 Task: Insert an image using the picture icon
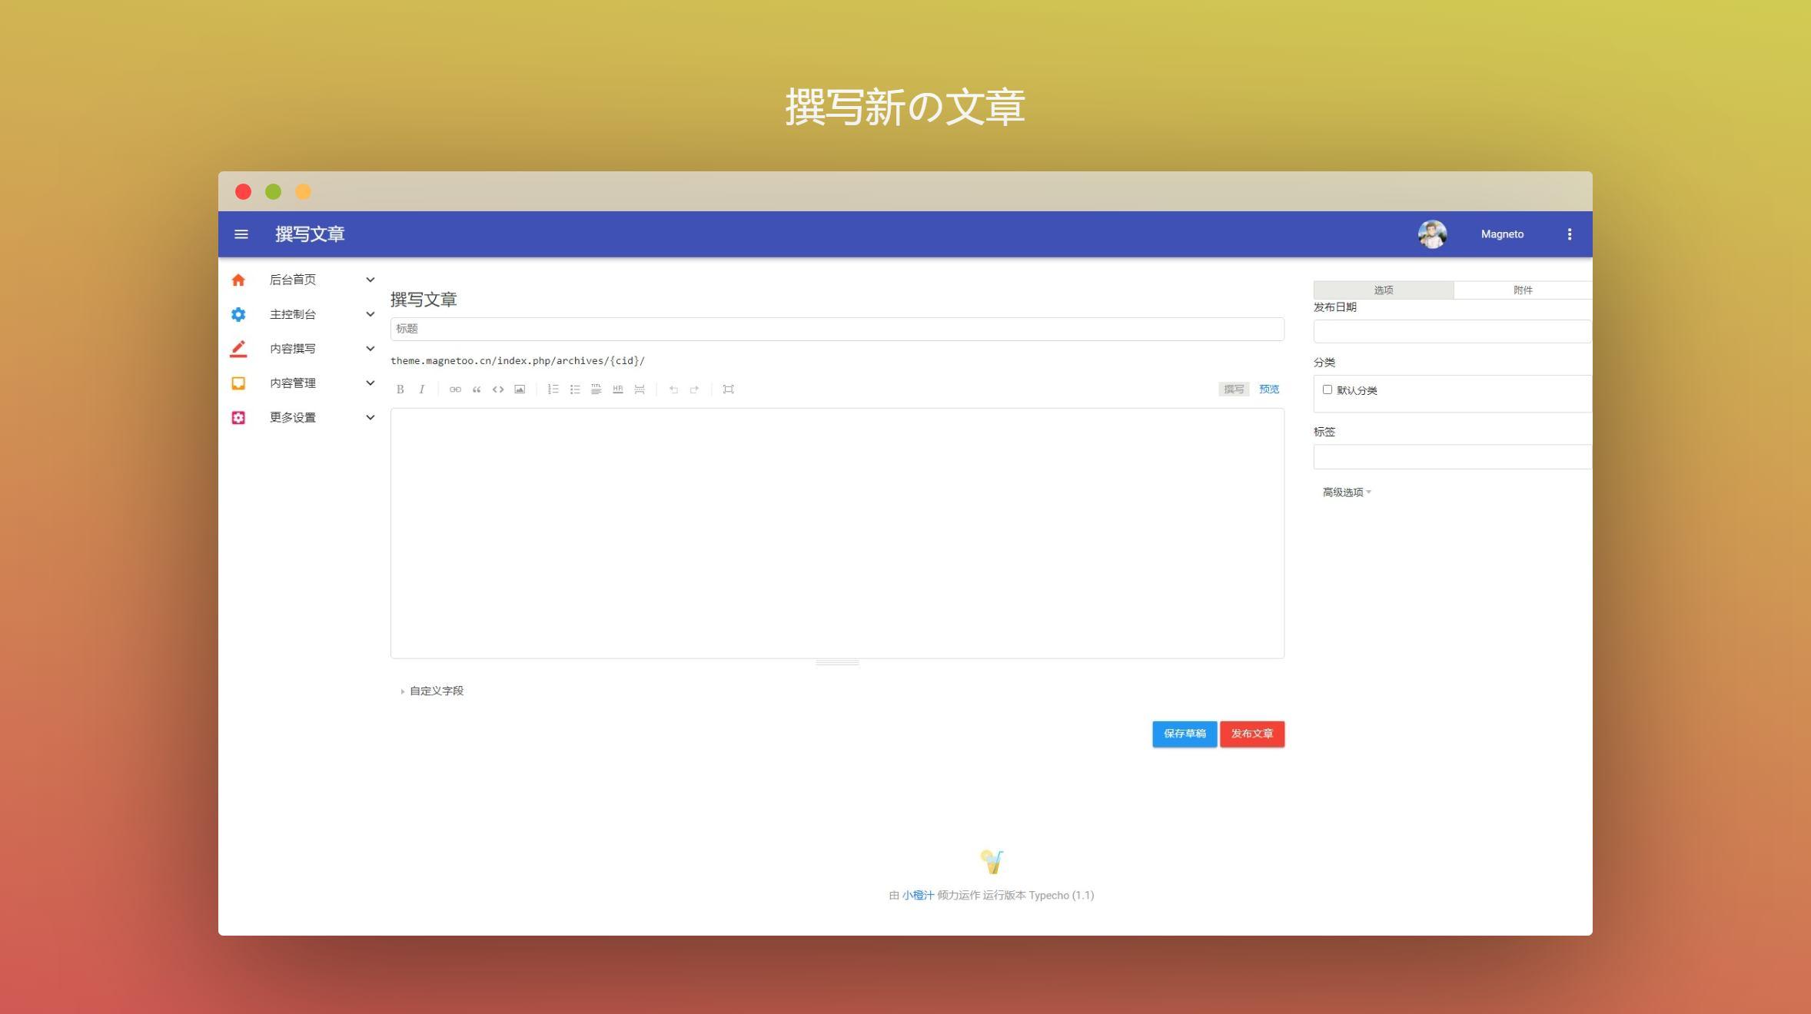tap(520, 389)
